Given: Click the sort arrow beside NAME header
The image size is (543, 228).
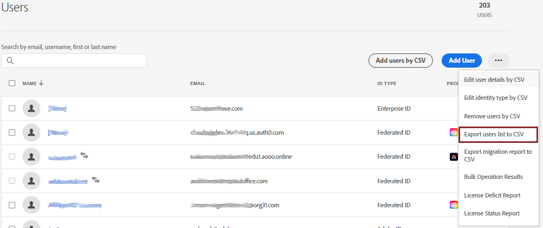Looking at the screenshot, I should [x=41, y=83].
